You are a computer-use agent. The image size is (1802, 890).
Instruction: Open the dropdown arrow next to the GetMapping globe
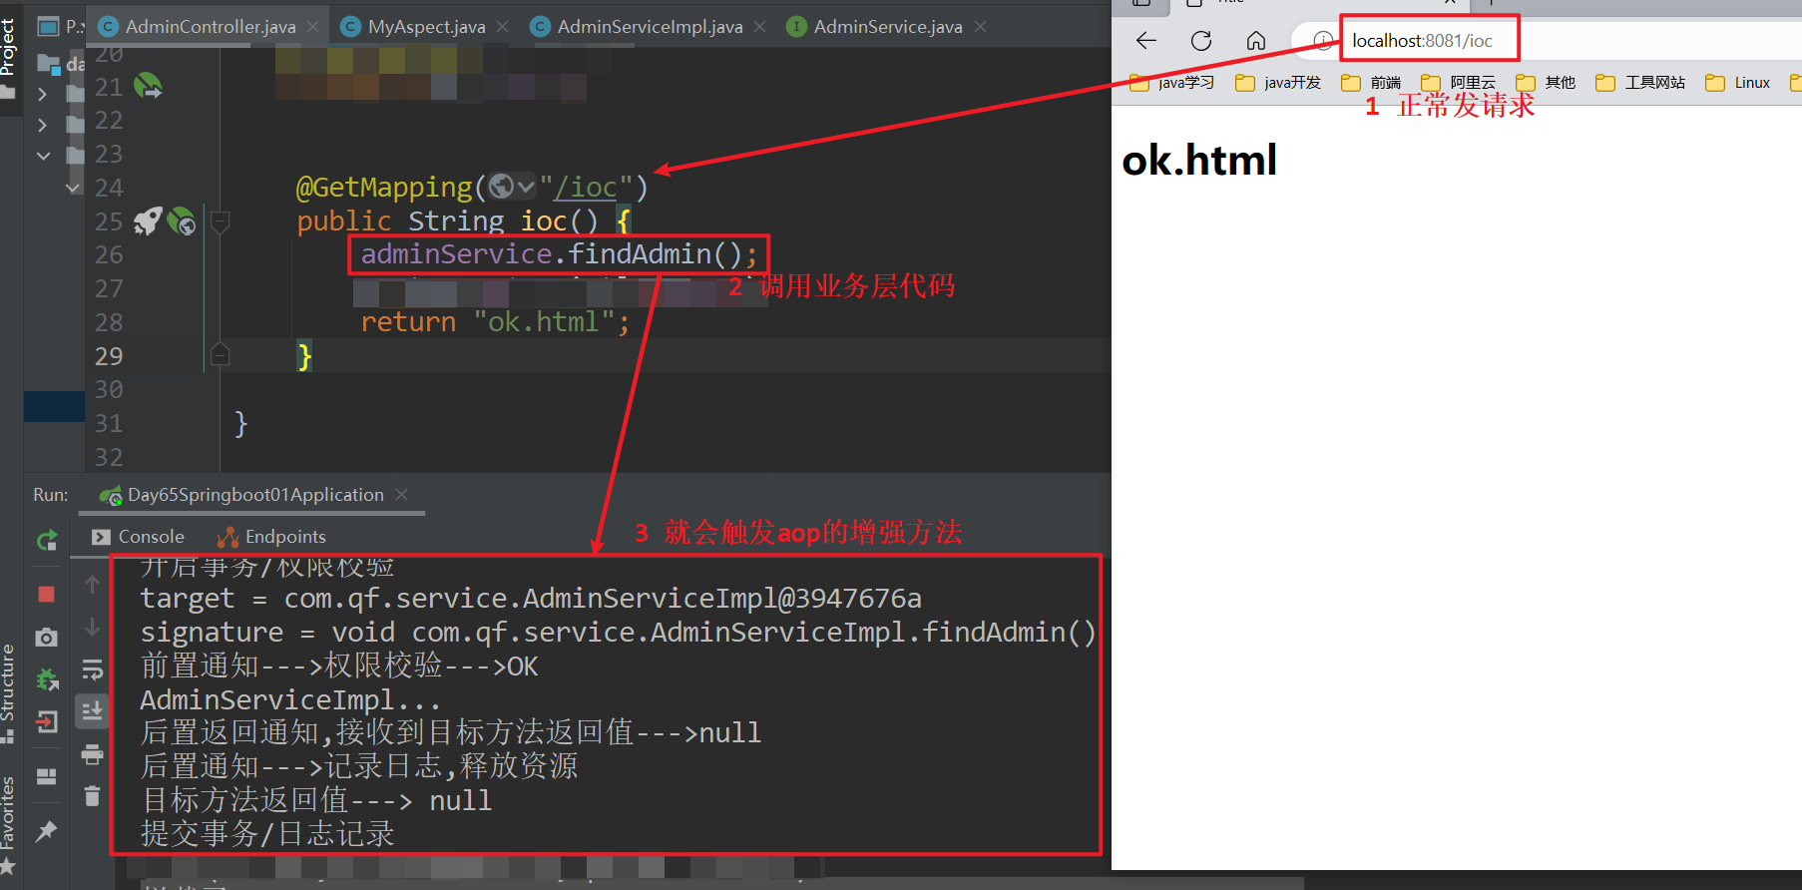(x=526, y=187)
